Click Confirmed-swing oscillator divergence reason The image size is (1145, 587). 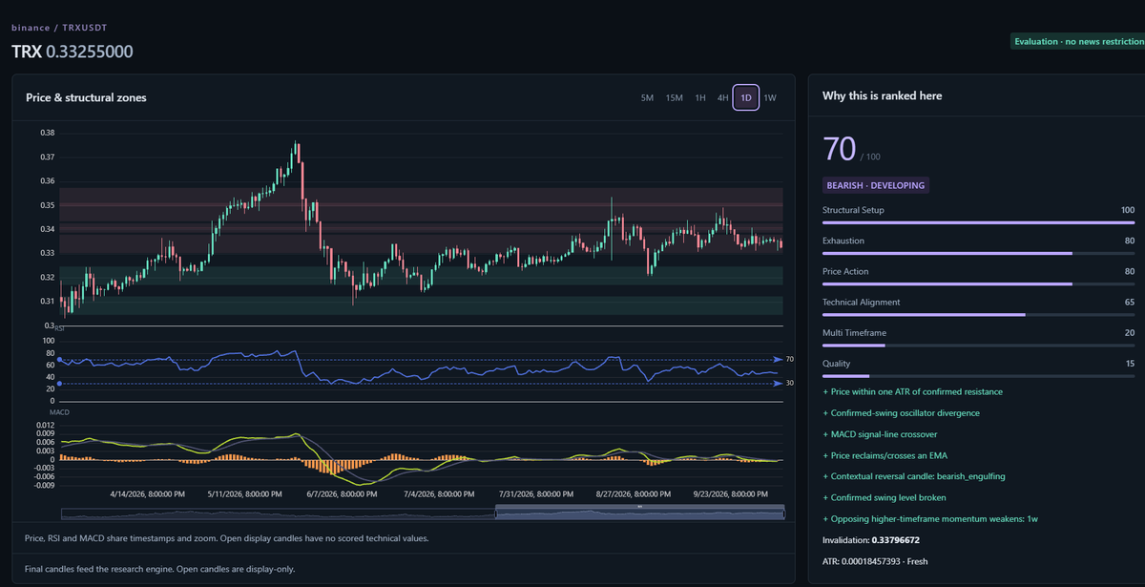click(x=901, y=412)
